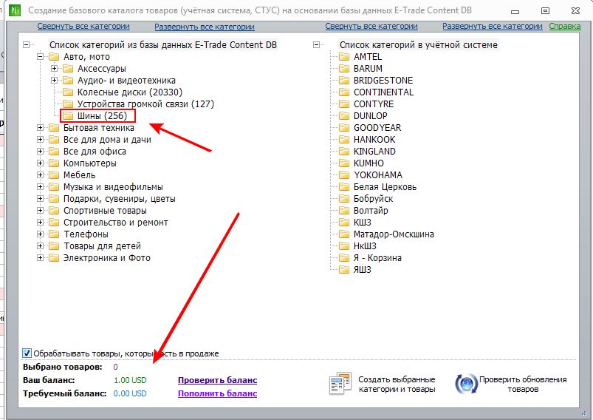Select KINGLAND category
This screenshot has height=420, width=593.
(374, 152)
